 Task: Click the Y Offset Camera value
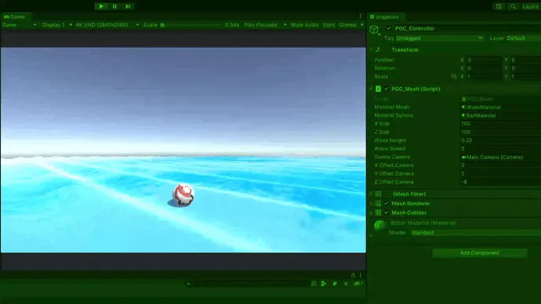(x=501, y=173)
